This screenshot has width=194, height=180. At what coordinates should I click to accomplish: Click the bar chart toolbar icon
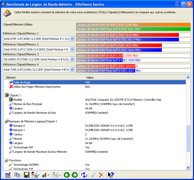(44, 175)
